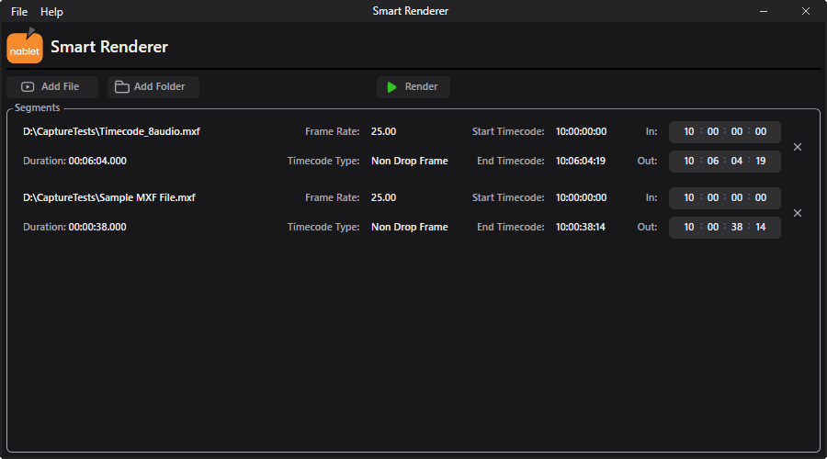This screenshot has width=827, height=459.
Task: Select hours field of first segment In timecode
Action: pos(689,132)
